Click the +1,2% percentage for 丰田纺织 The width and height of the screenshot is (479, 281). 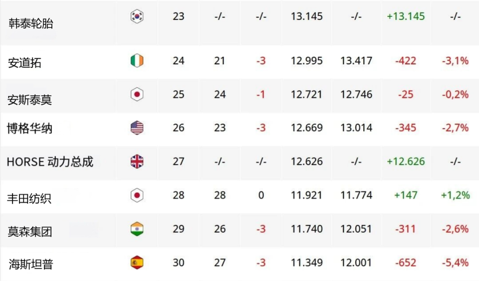pos(455,195)
